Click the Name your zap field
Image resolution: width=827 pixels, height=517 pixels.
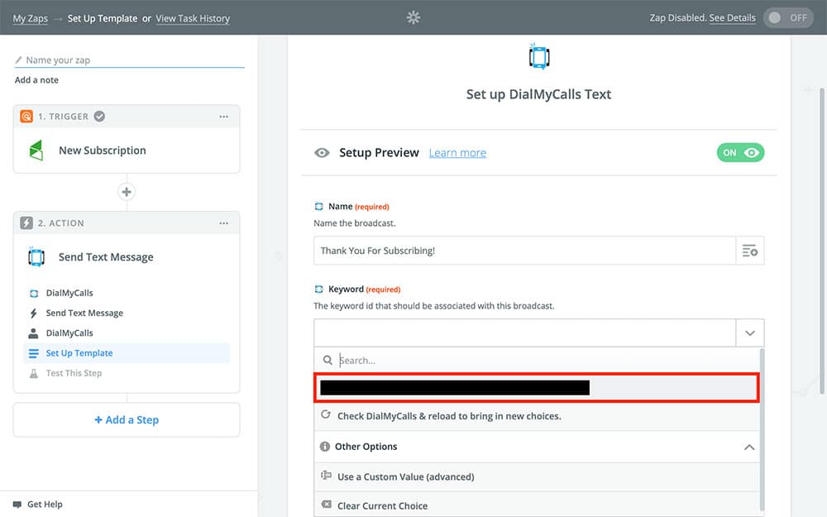(132, 60)
